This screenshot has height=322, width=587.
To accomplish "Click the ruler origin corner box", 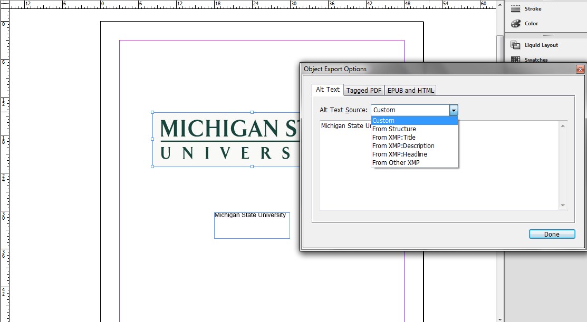I will 5,5.
